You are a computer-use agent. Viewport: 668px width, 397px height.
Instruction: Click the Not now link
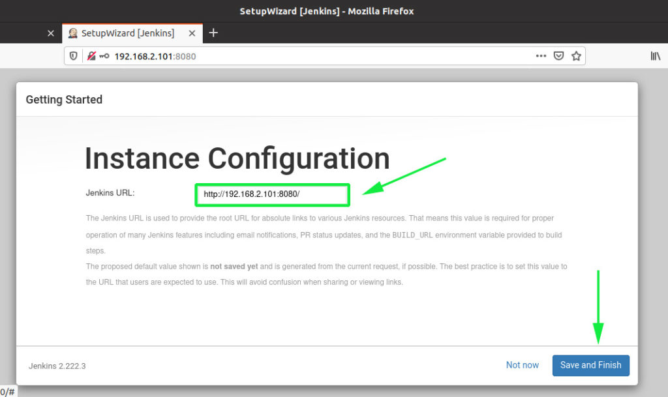click(523, 365)
